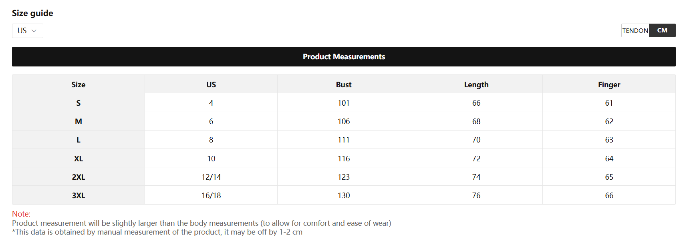Select the 2XL size row label
This screenshot has width=685, height=243.
tap(79, 177)
